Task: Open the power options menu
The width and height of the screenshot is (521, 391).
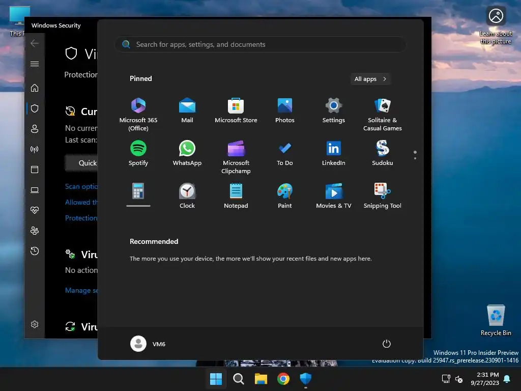Action: tap(387, 344)
